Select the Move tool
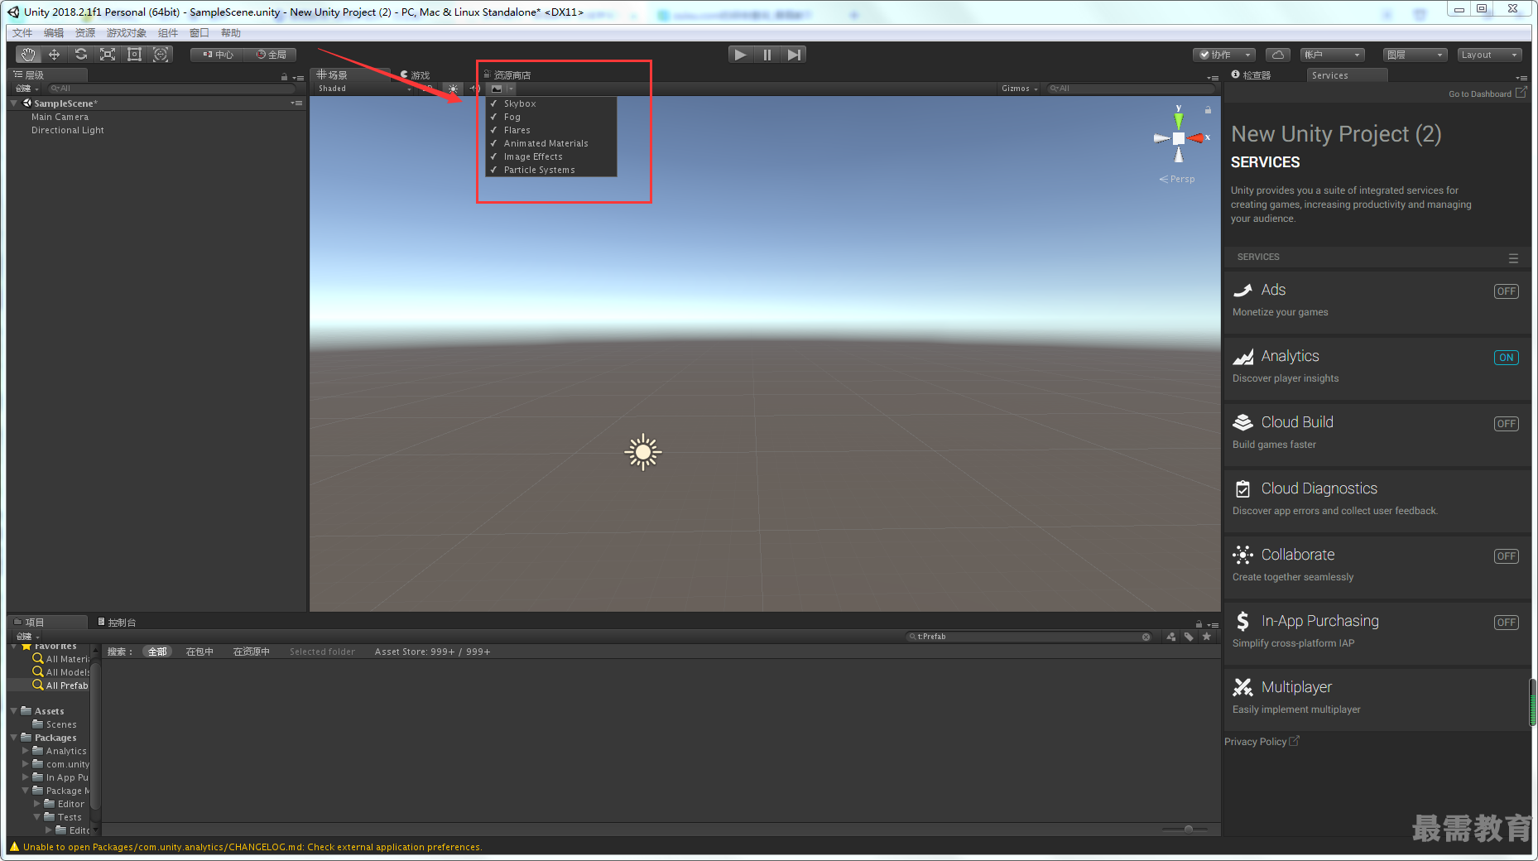Viewport: 1538px width, 861px height. click(x=55, y=55)
